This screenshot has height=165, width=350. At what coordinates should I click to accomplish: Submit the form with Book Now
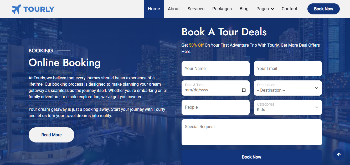[x=251, y=157]
